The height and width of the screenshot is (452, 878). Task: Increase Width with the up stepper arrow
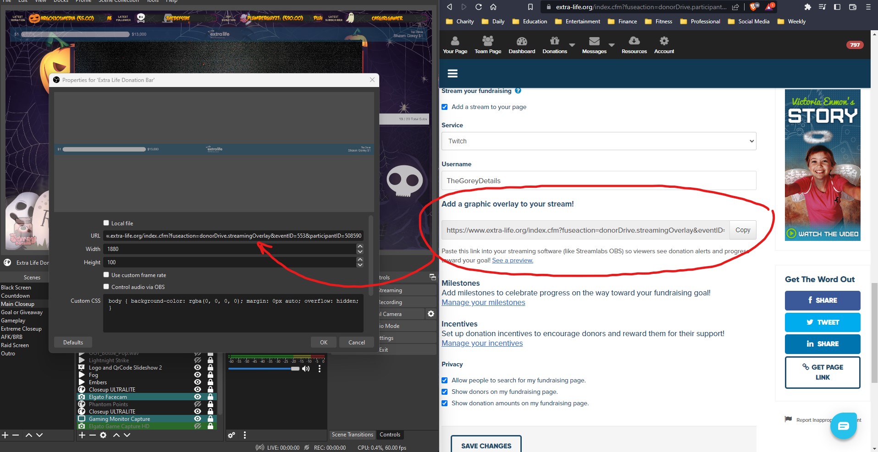(x=360, y=246)
